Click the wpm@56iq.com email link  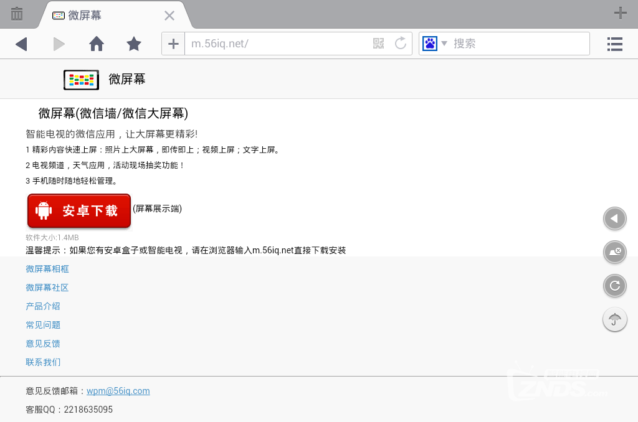118,391
